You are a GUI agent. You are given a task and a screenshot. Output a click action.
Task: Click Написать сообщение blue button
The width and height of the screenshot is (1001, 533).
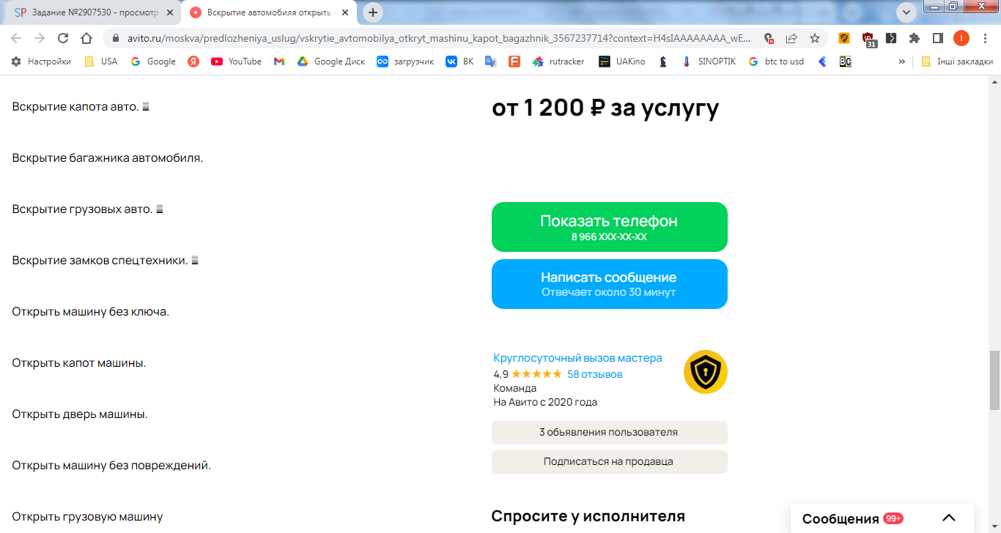pos(610,284)
